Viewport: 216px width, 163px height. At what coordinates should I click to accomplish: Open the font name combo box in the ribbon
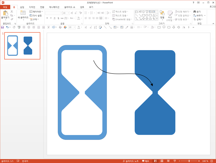tap(54, 13)
